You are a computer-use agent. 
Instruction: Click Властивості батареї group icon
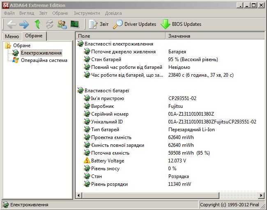[80, 91]
